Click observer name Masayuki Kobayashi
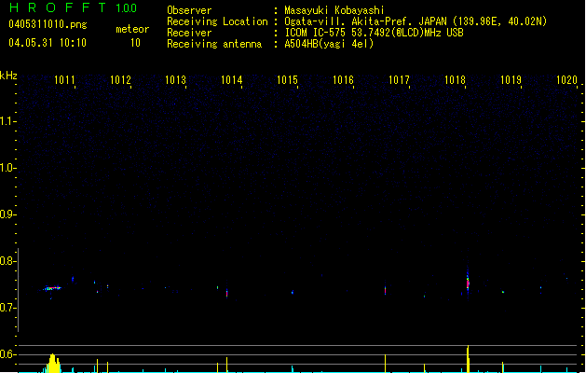This screenshot has height=373, width=586. [x=334, y=10]
